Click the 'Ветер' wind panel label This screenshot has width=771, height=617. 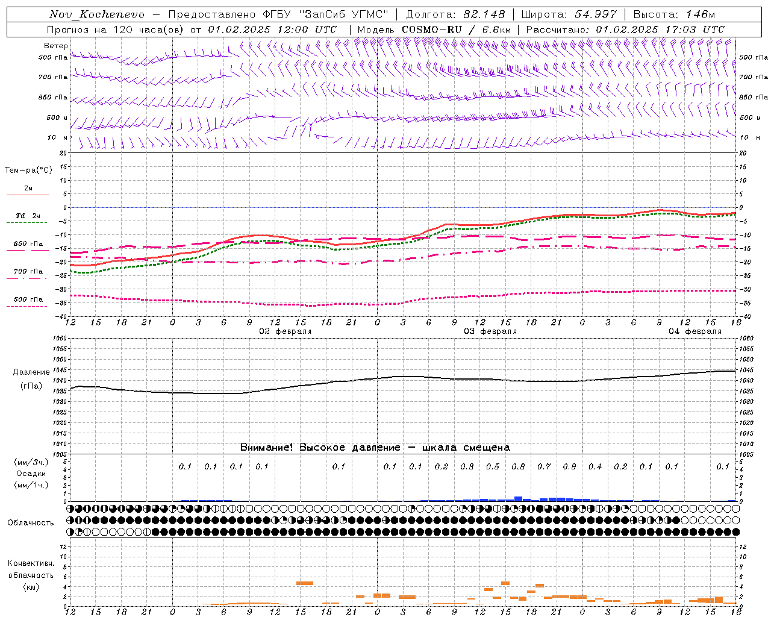(55, 46)
